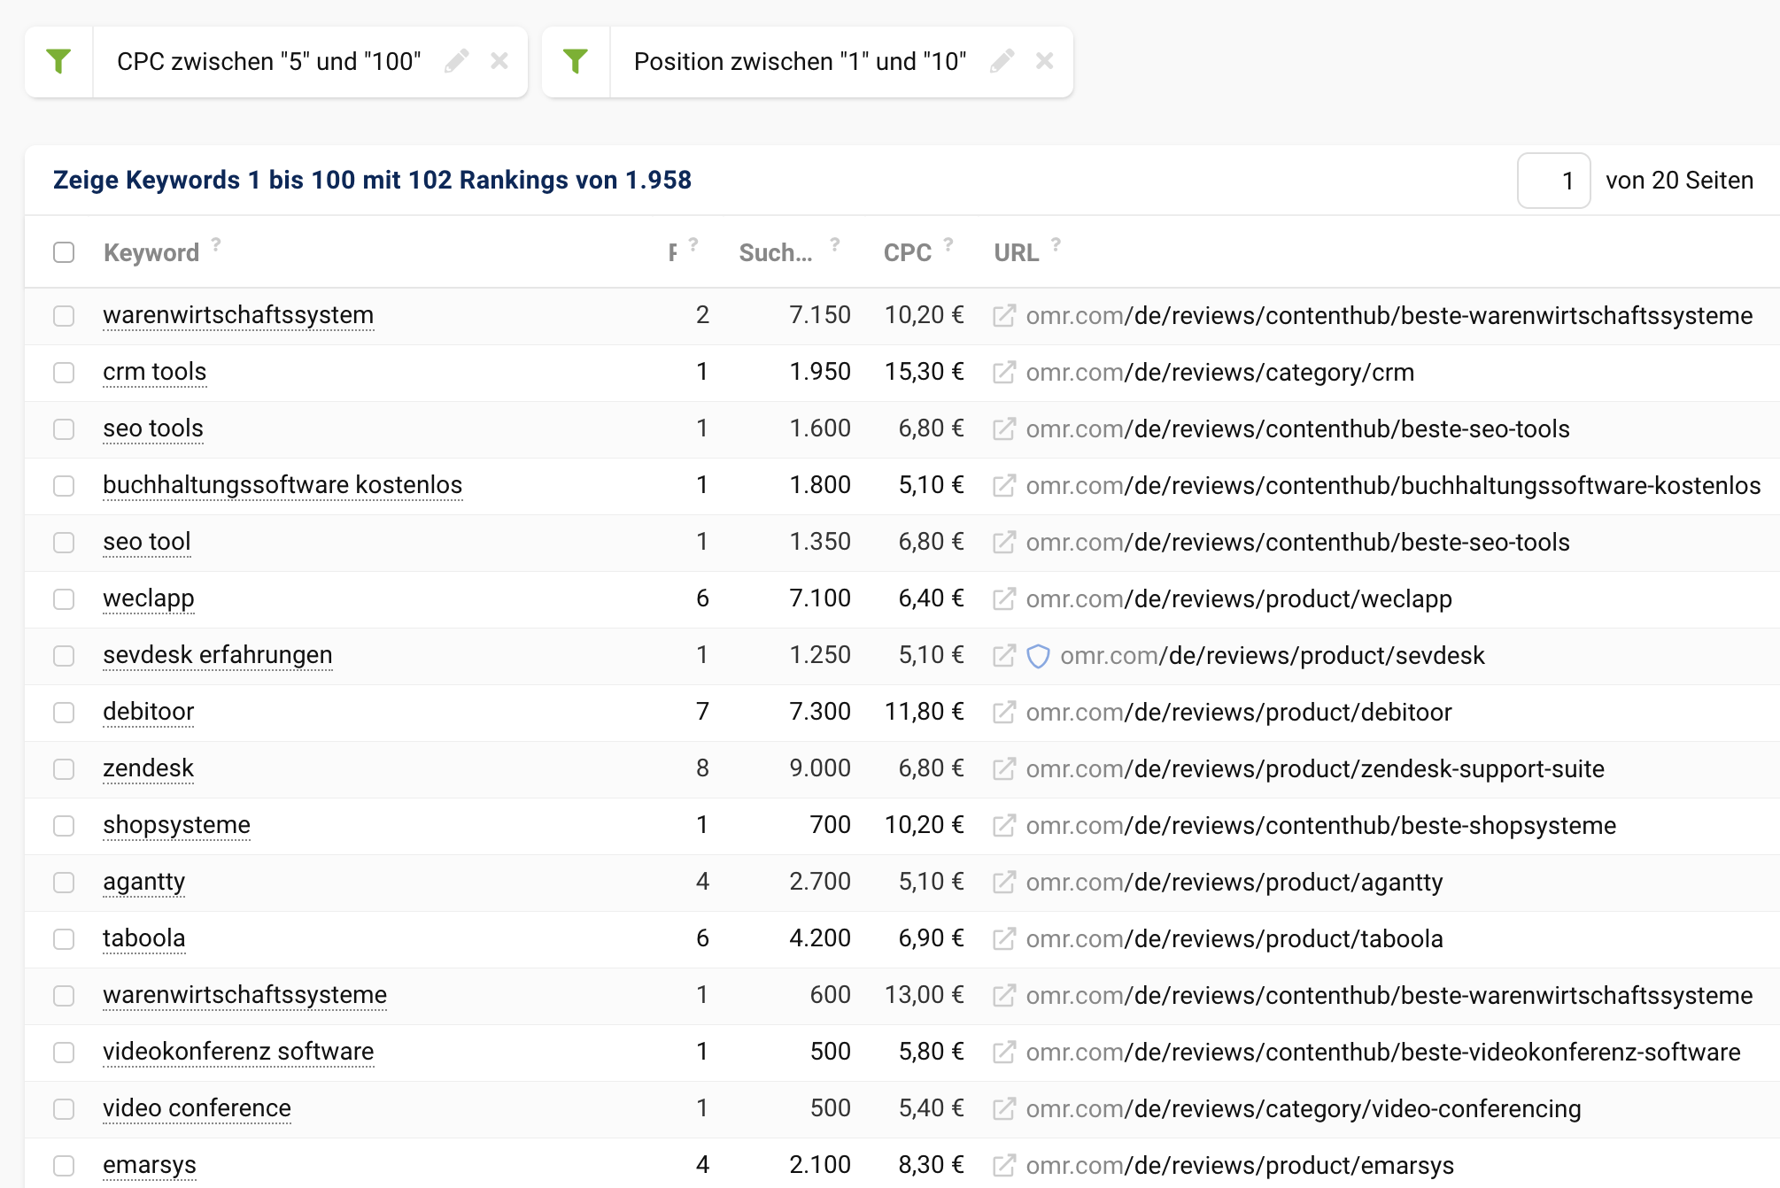Edit the Position filter with pencil icon
1780x1188 pixels.
(1002, 61)
